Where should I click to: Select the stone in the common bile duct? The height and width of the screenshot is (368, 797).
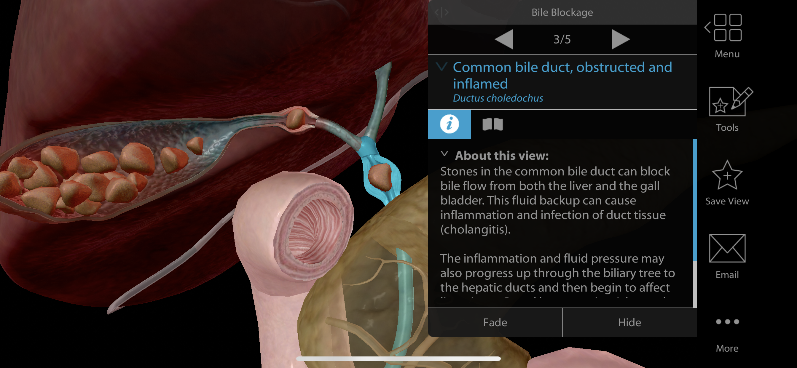380,177
